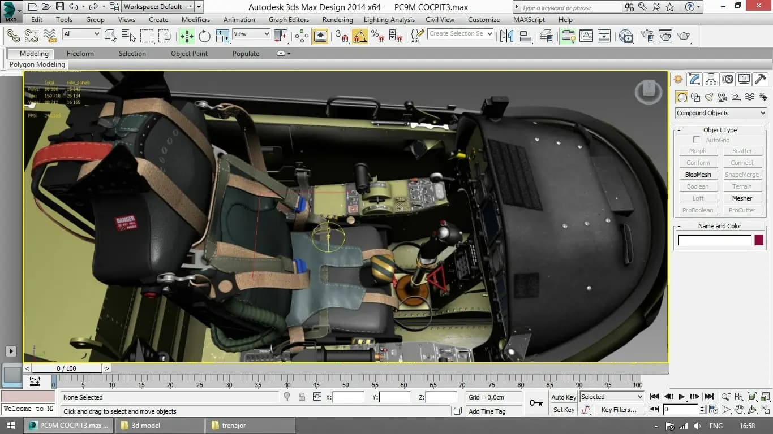Open the reference coordinate View dropdown
Viewport: 773px width, 434px height.
click(x=251, y=34)
